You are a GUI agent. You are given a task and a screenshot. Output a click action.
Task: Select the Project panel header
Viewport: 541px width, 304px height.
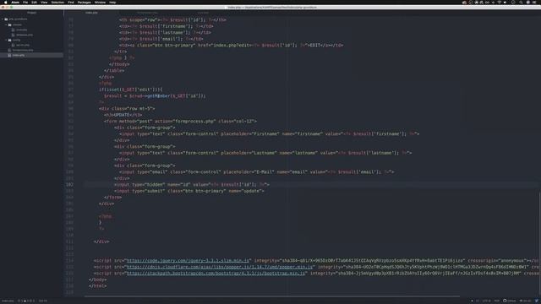(32, 13)
